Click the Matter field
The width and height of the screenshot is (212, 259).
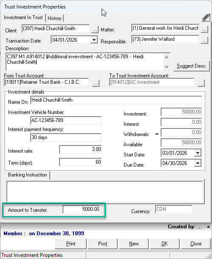(165, 28)
